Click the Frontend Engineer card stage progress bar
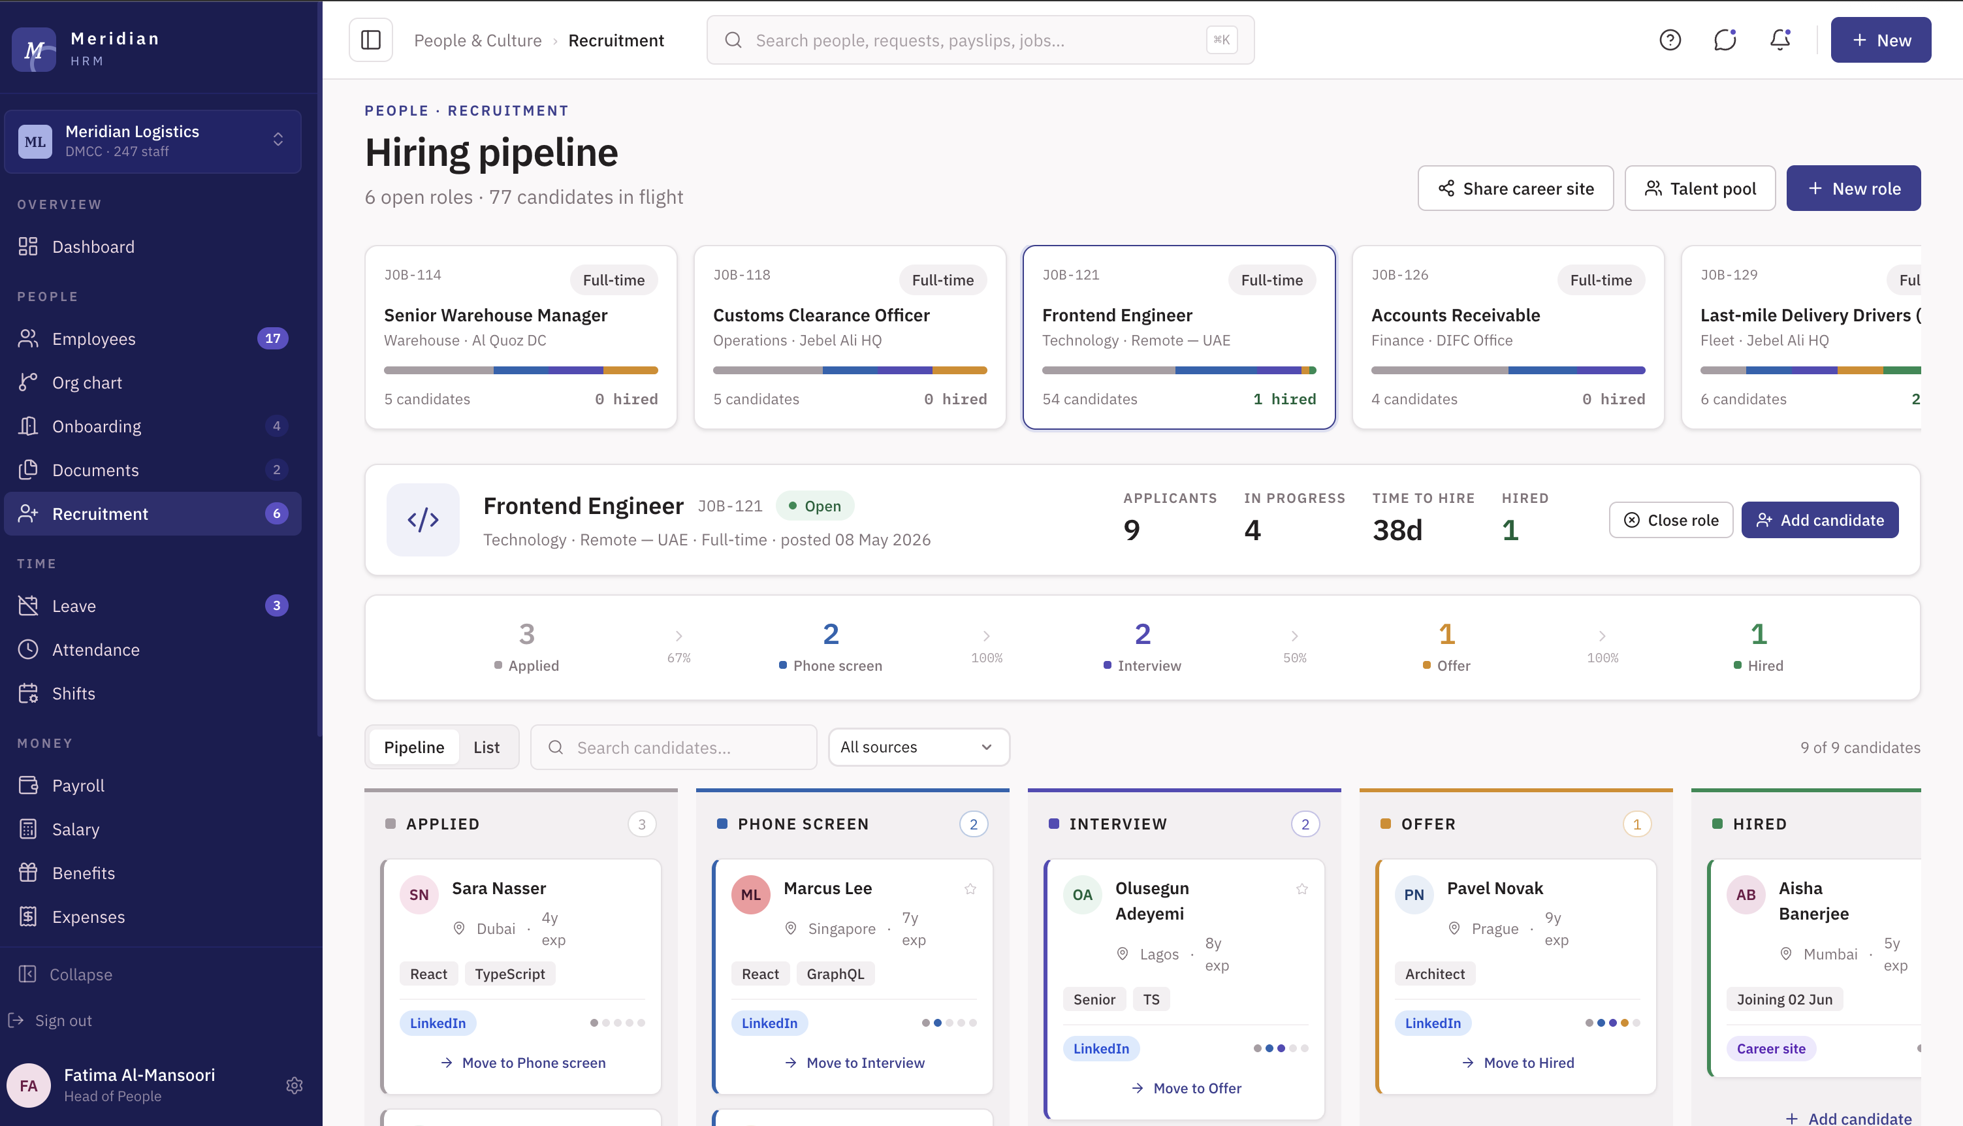Screen dimensions: 1963x1126 click(x=1178, y=370)
